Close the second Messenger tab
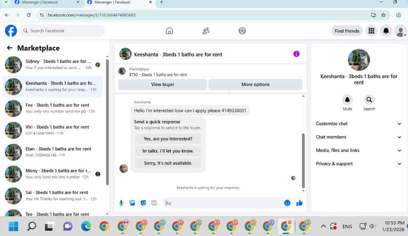The height and width of the screenshot is (236, 408). [151, 2]
